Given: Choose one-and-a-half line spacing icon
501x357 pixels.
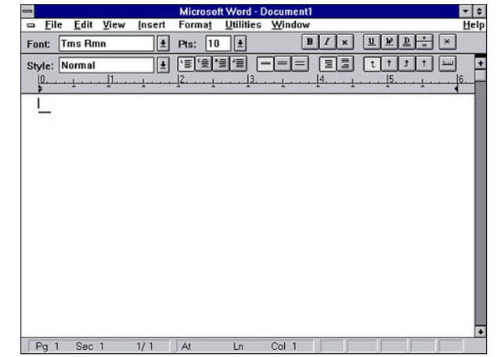Looking at the screenshot, I should (x=283, y=64).
